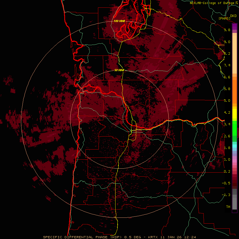The width and height of the screenshot is (239, 239).
Task: Click the TH threshold legend label
Action: (228, 207)
